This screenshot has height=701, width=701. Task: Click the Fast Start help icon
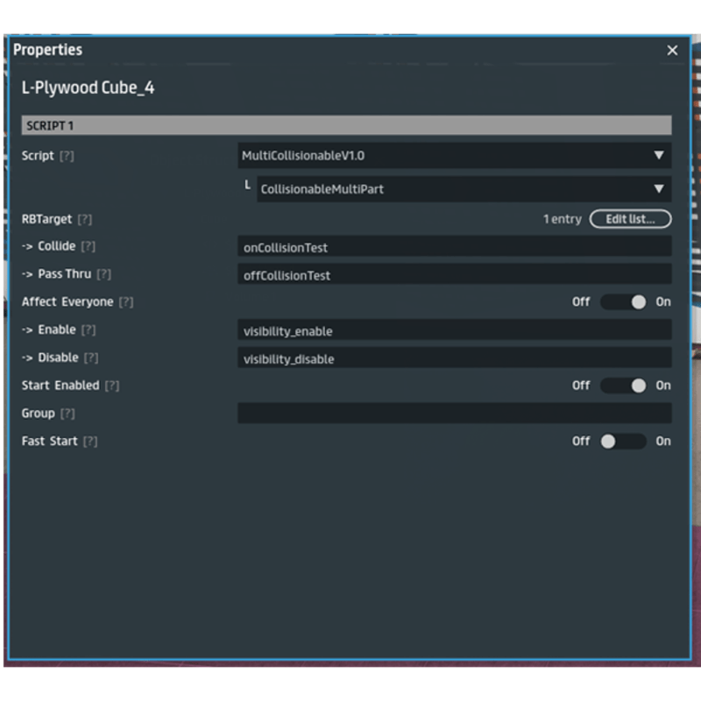click(x=90, y=442)
